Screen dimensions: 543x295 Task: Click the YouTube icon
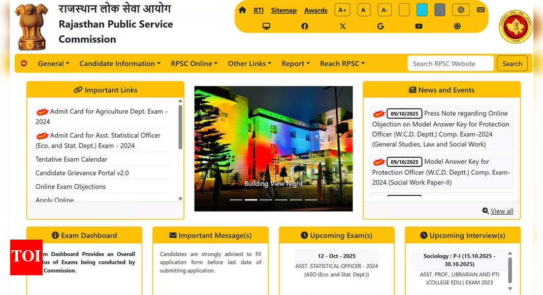[419, 26]
